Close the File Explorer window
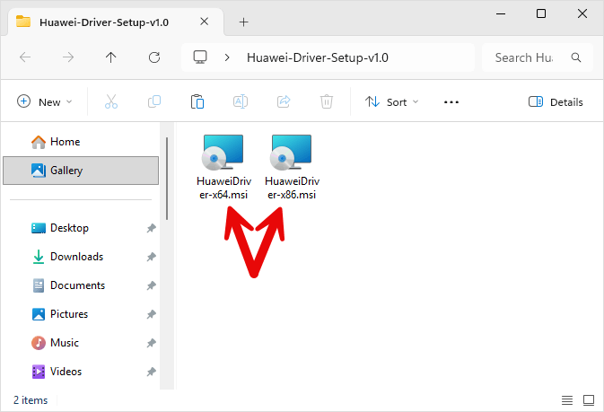The height and width of the screenshot is (412, 604). [x=582, y=13]
